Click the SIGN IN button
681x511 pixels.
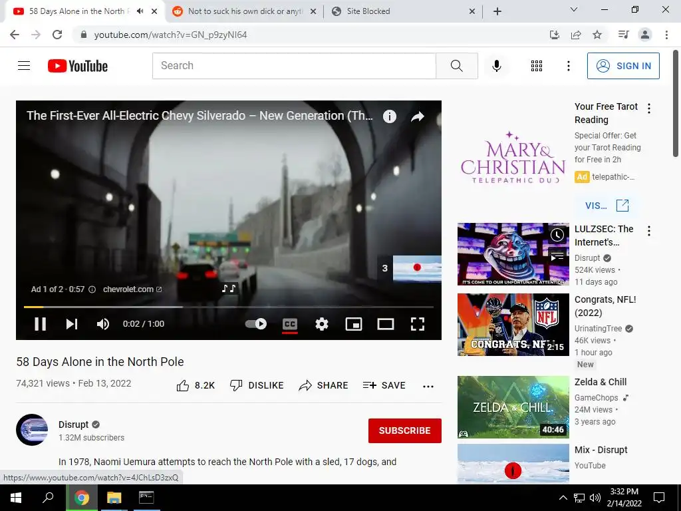click(x=622, y=66)
